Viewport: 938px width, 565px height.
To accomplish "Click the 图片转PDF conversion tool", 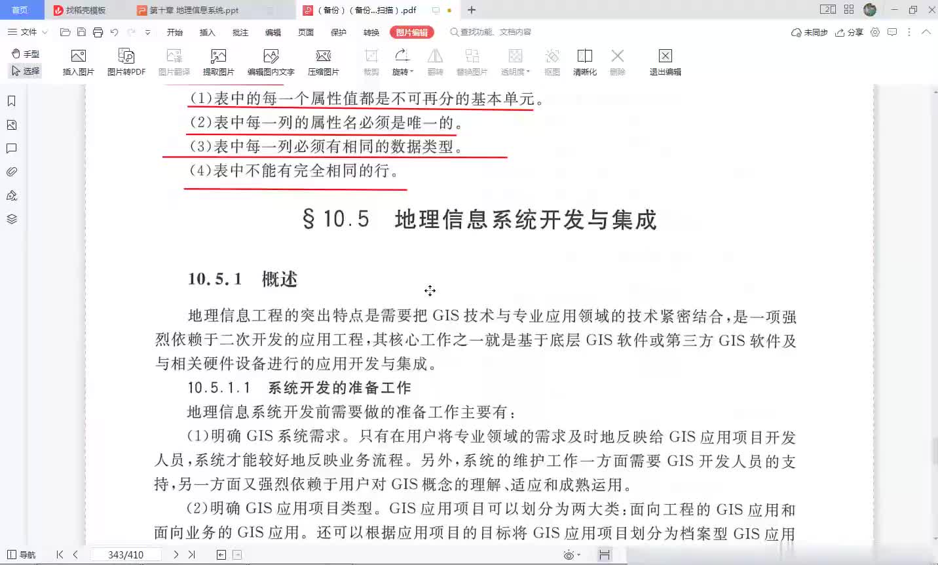I will (126, 62).
